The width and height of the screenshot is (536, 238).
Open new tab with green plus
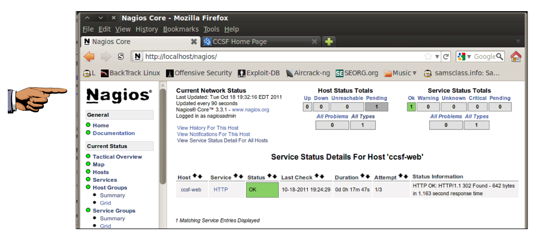click(328, 42)
